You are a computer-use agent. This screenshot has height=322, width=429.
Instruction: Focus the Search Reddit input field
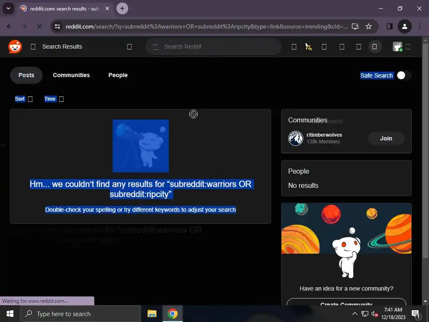coord(213,47)
